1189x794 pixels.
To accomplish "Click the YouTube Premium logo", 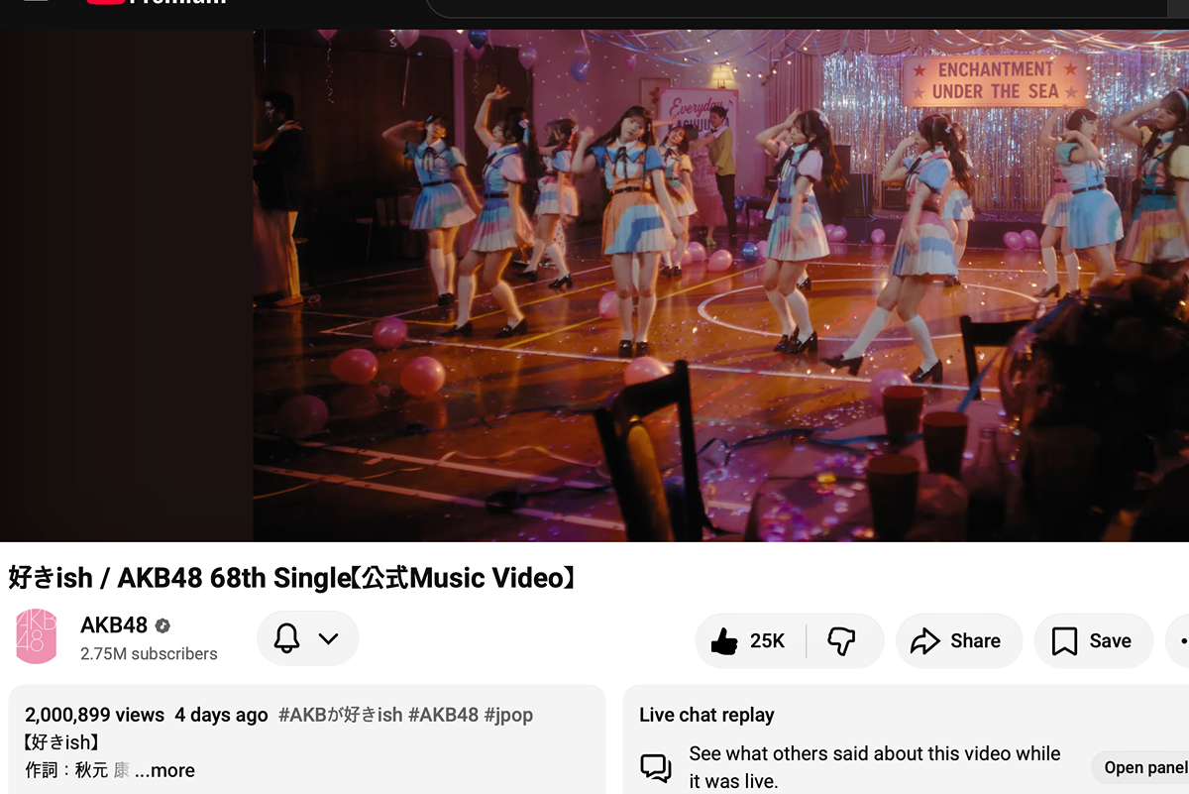I will point(157,3).
